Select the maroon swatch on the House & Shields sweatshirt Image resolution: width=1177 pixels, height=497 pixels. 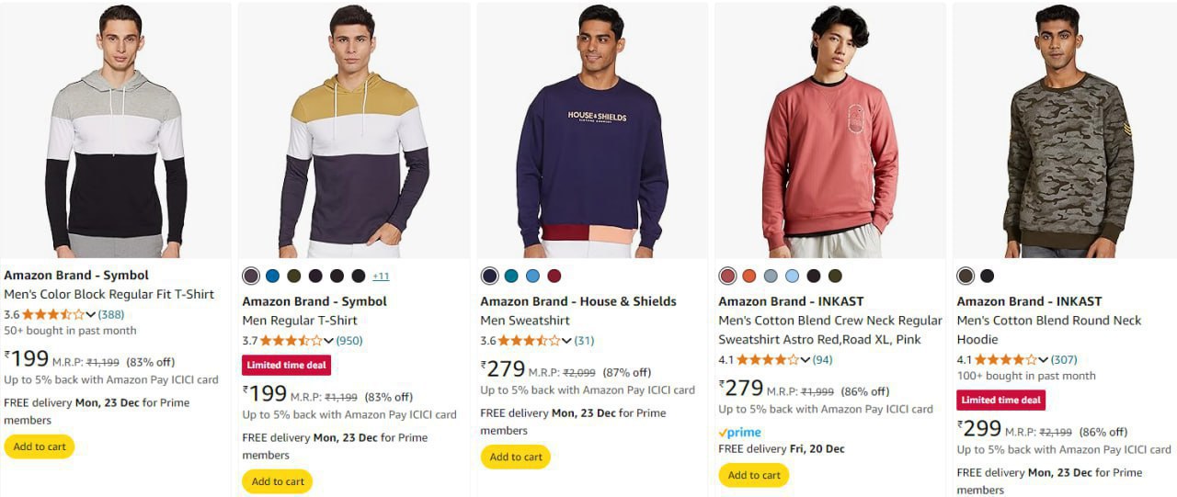[x=554, y=276]
